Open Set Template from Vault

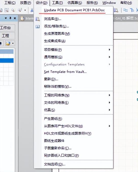(x=65, y=72)
